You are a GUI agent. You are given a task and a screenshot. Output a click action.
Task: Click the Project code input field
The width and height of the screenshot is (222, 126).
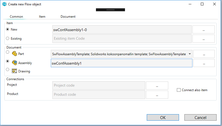[x=99, y=86]
